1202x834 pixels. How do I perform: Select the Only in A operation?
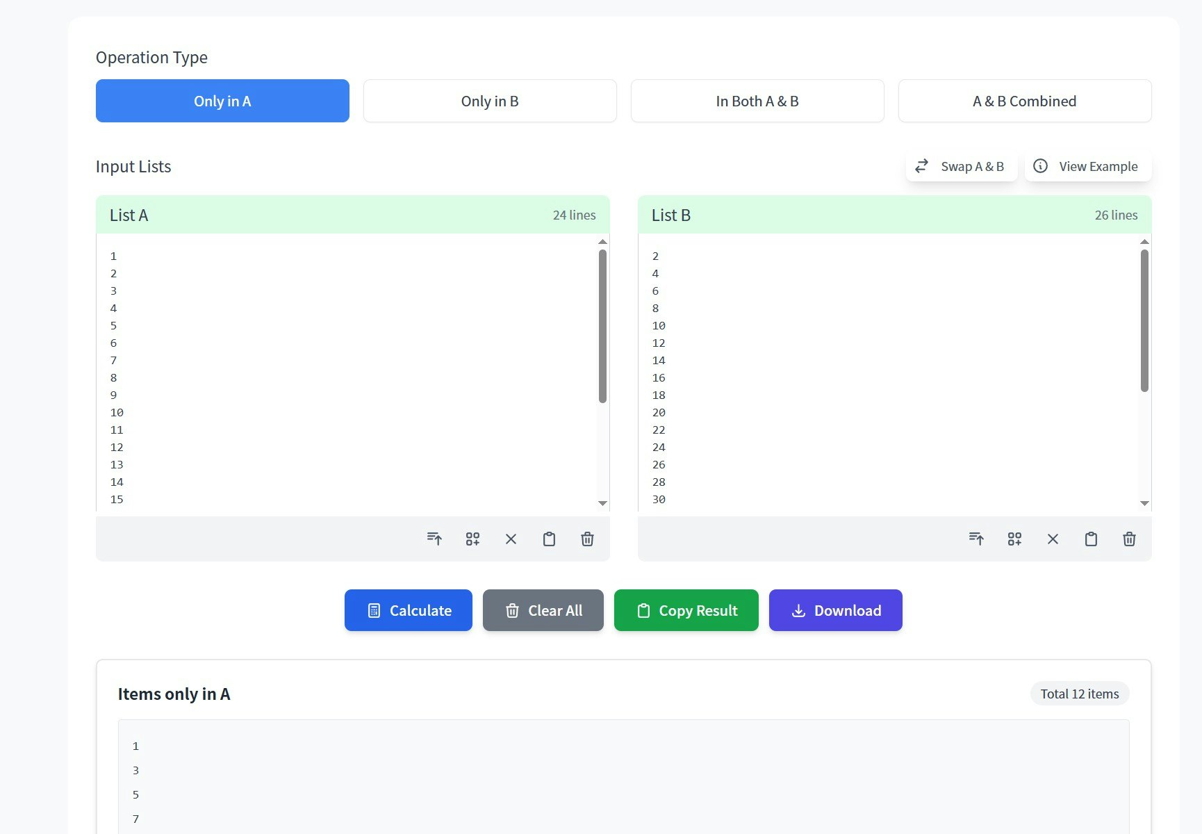point(222,101)
